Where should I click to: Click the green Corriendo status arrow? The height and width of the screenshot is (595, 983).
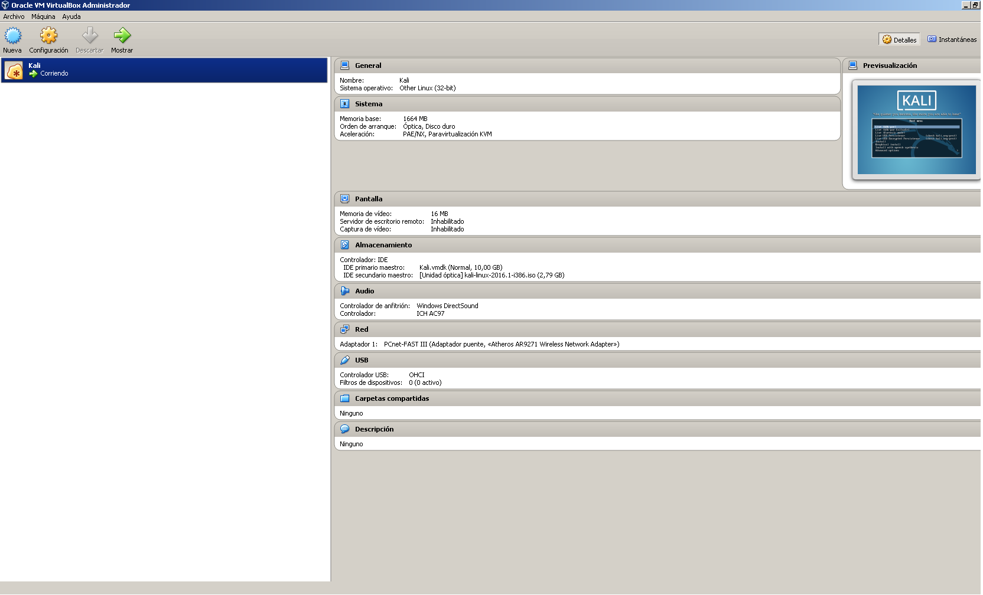(x=34, y=74)
